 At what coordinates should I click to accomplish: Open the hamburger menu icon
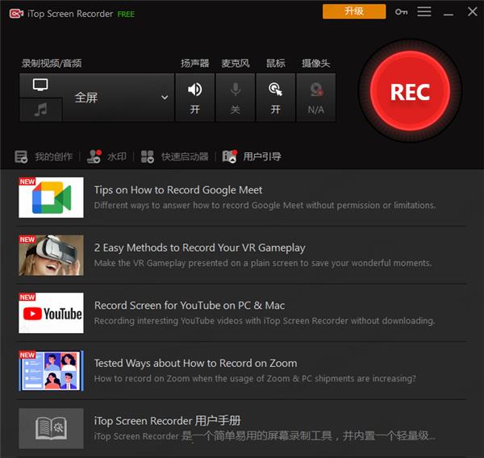point(424,12)
